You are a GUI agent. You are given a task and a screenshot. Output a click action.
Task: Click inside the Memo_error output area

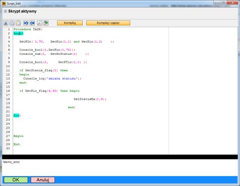pyautogui.click(x=120, y=168)
